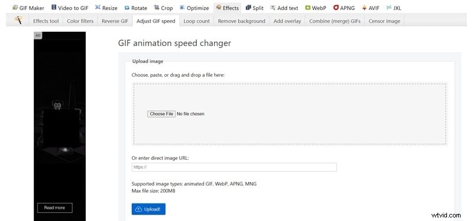
Task: Open the Crop tool
Action: (163, 8)
